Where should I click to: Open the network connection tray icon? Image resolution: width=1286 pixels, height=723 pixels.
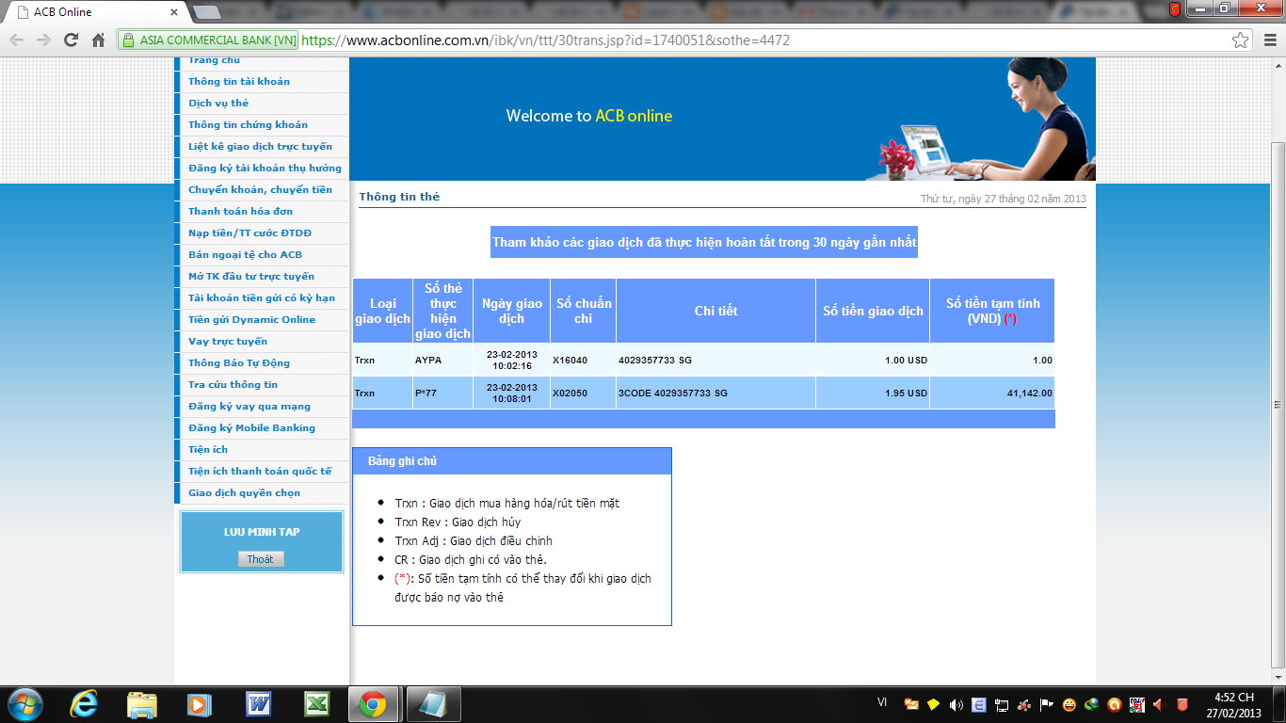pyautogui.click(x=1002, y=704)
